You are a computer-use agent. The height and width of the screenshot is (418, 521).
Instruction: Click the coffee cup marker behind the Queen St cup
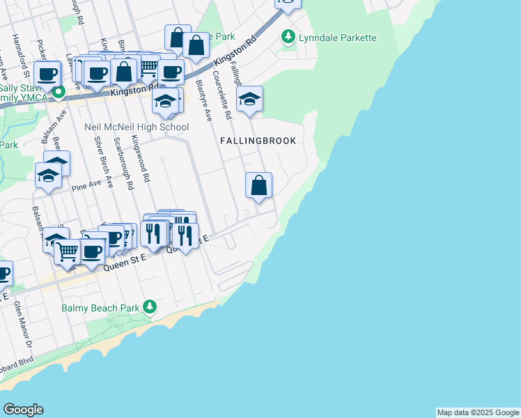[113, 238]
